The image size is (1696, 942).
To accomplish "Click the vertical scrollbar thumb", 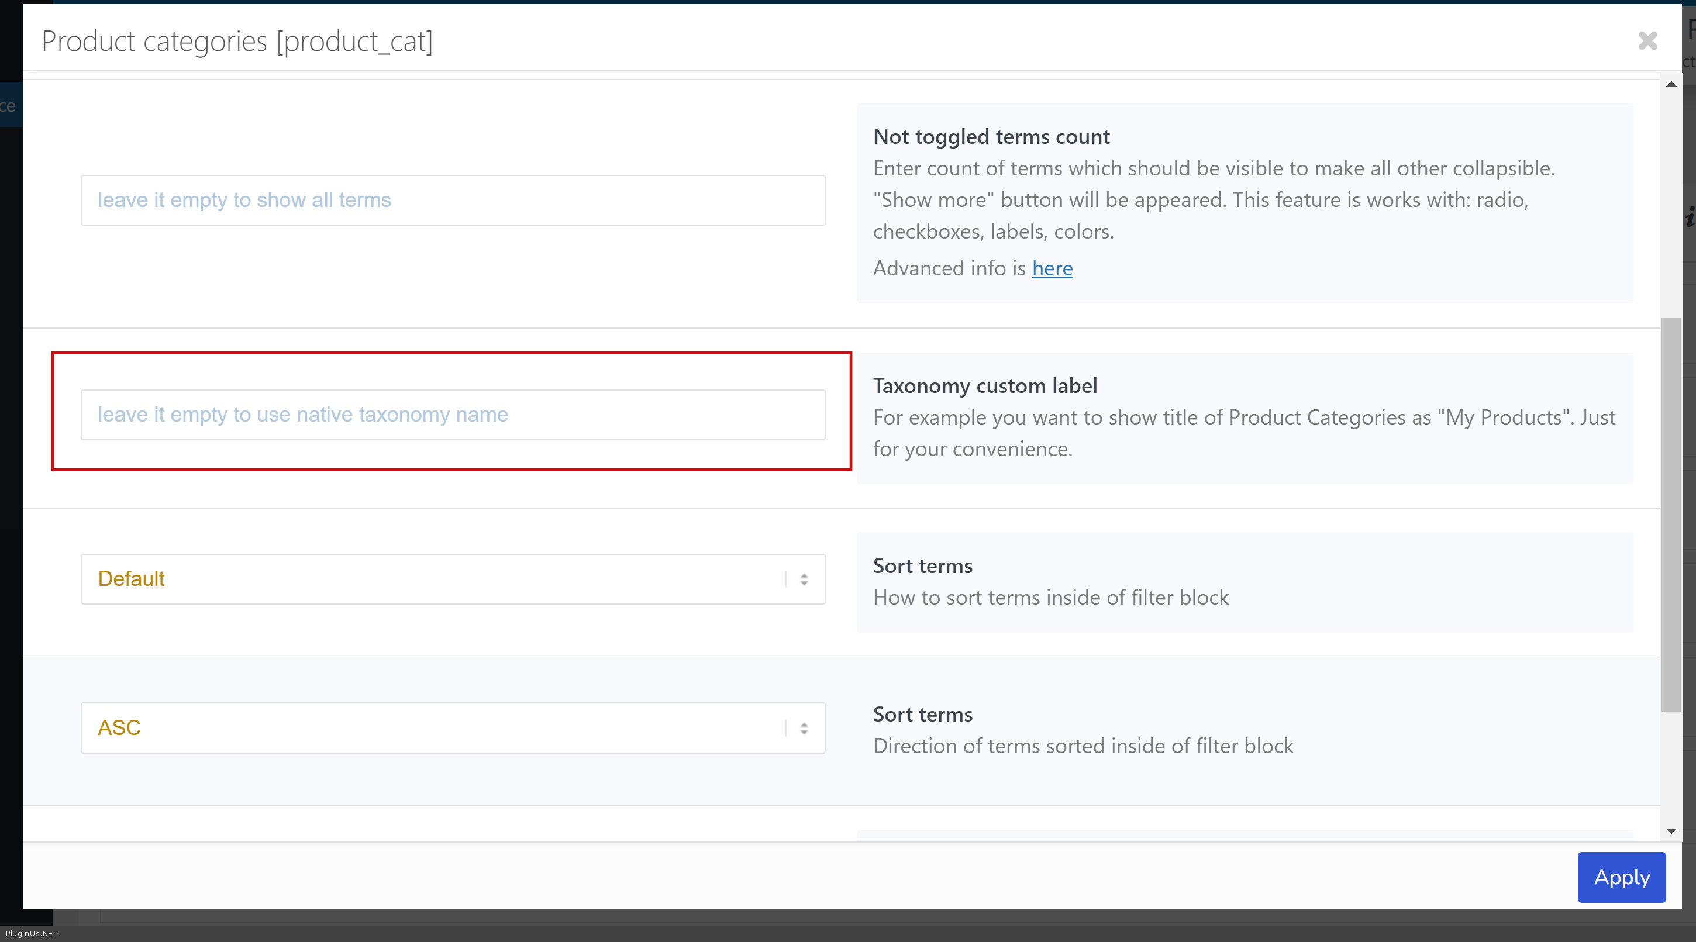I will [1671, 513].
